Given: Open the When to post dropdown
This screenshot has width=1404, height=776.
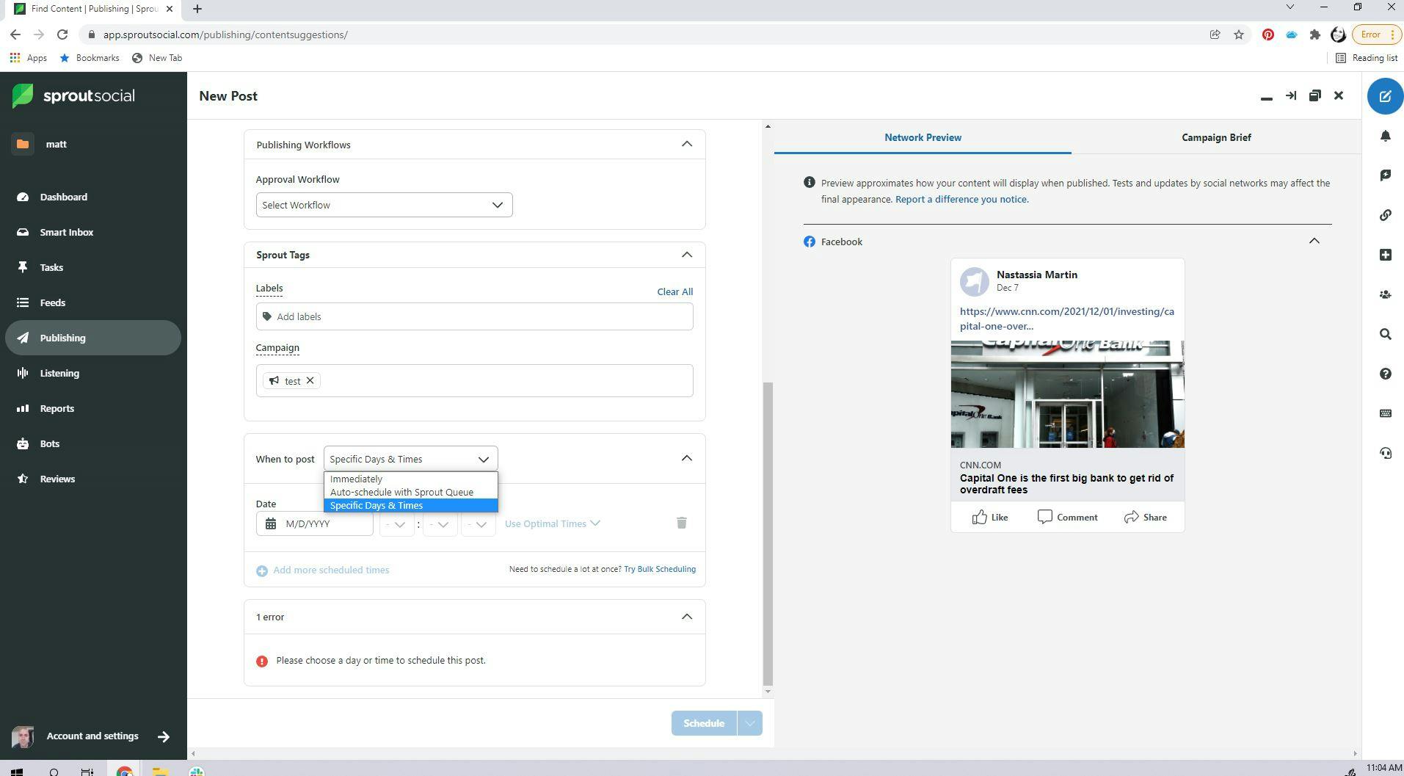Looking at the screenshot, I should (410, 459).
